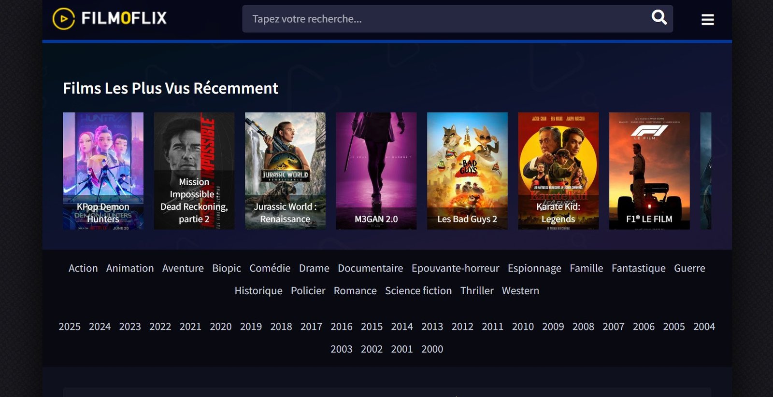Image resolution: width=773 pixels, height=397 pixels.
Task: Filter films by year 2020
Action: pos(221,327)
